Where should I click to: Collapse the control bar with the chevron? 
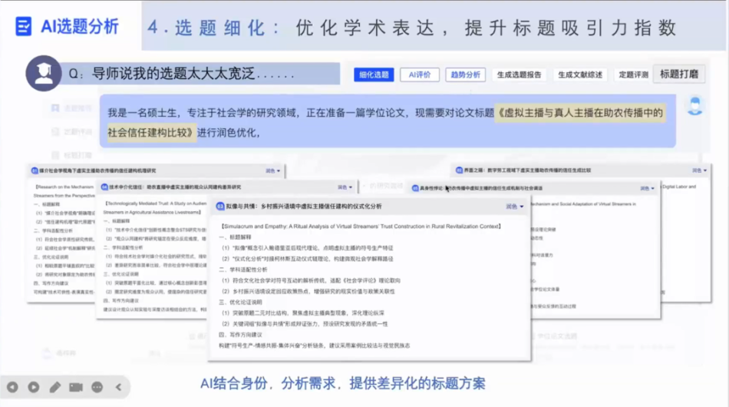(118, 387)
